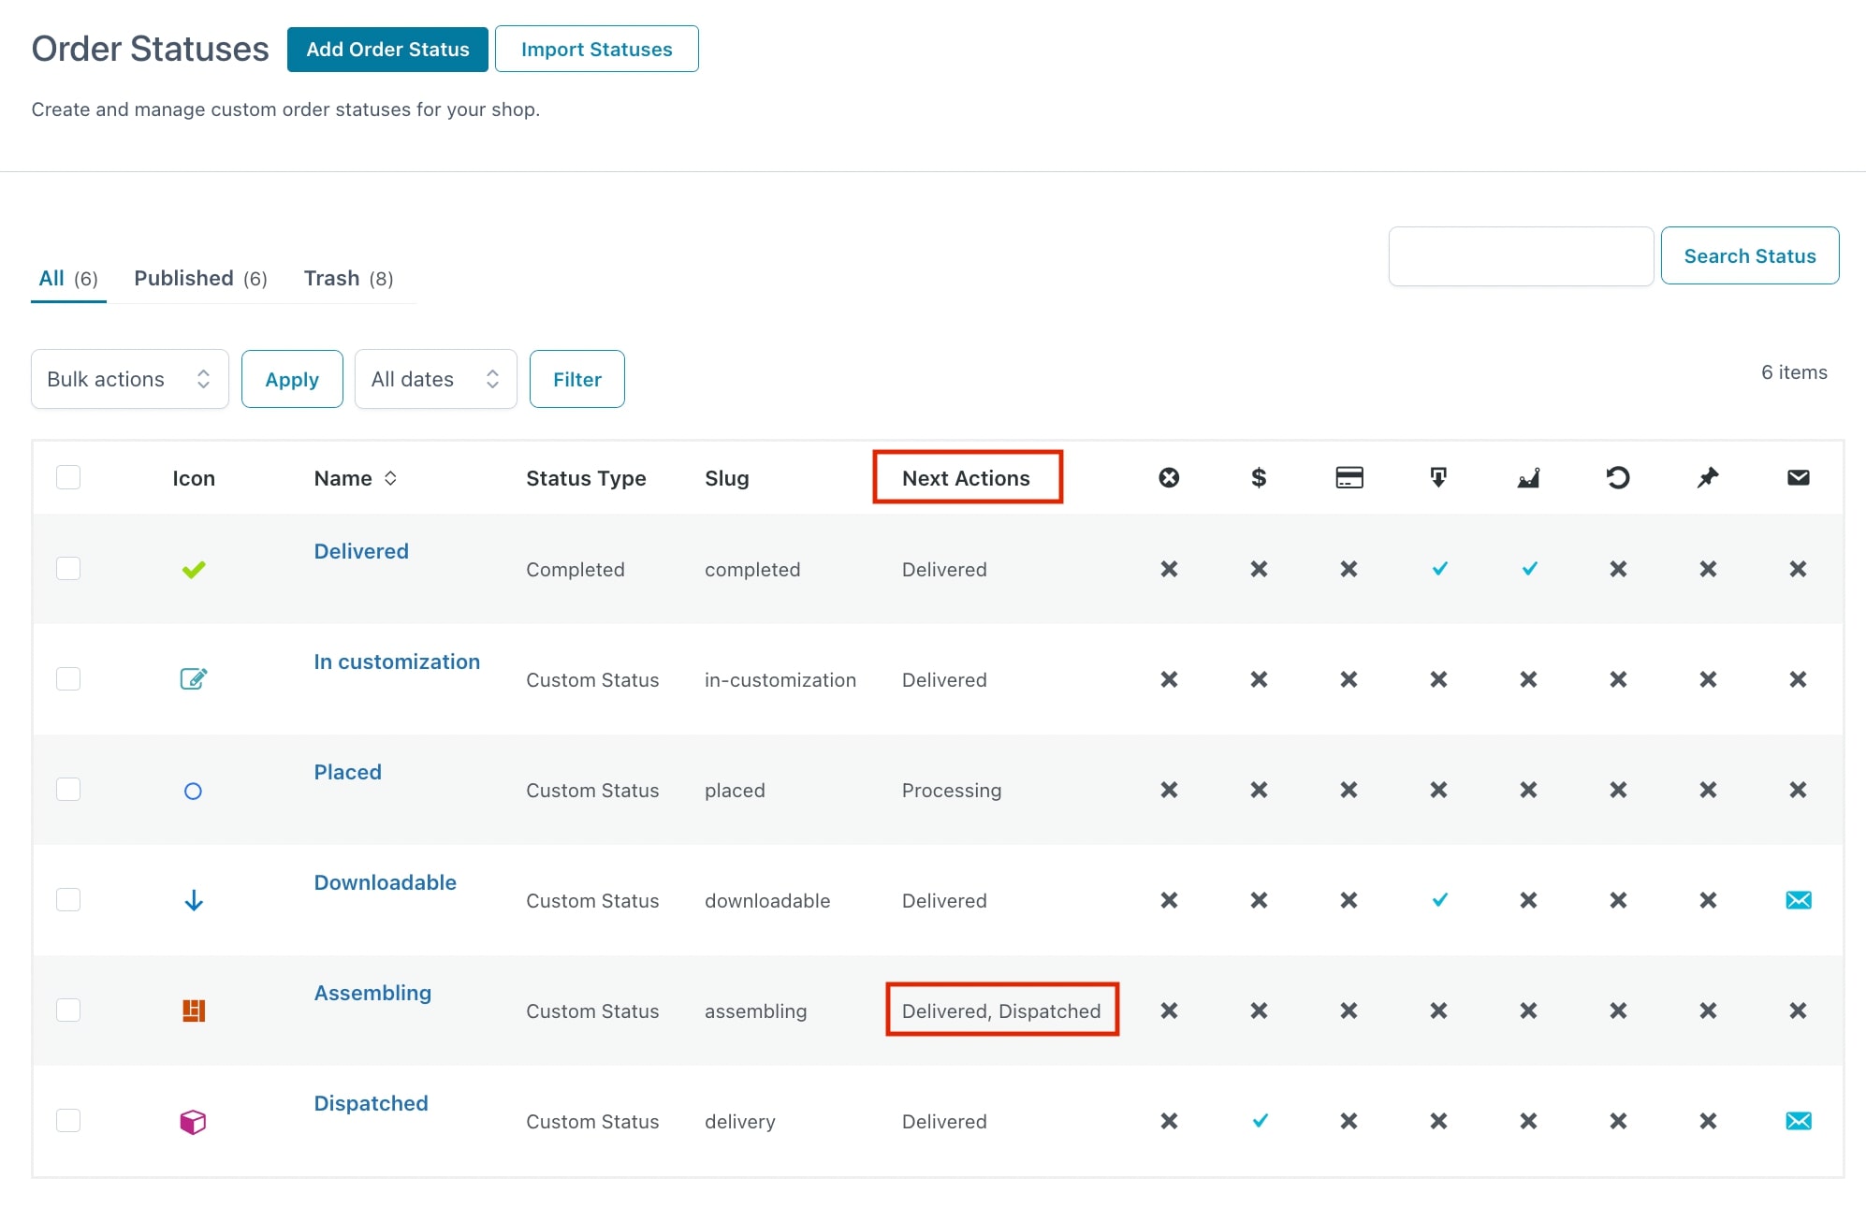Click the '6 items' count text
Image resolution: width=1866 pixels, height=1207 pixels.
(x=1794, y=372)
